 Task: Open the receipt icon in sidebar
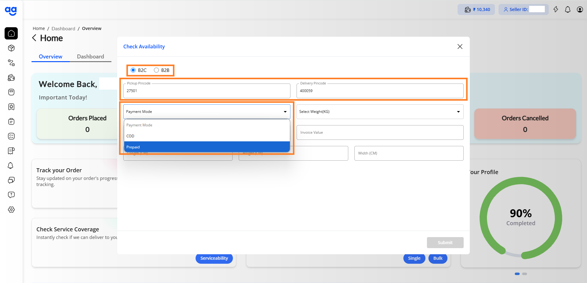(11, 151)
